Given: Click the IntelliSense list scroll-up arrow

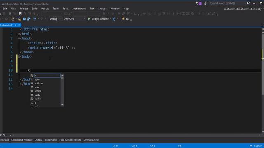Looking at the screenshot, I should [x=62, y=75].
